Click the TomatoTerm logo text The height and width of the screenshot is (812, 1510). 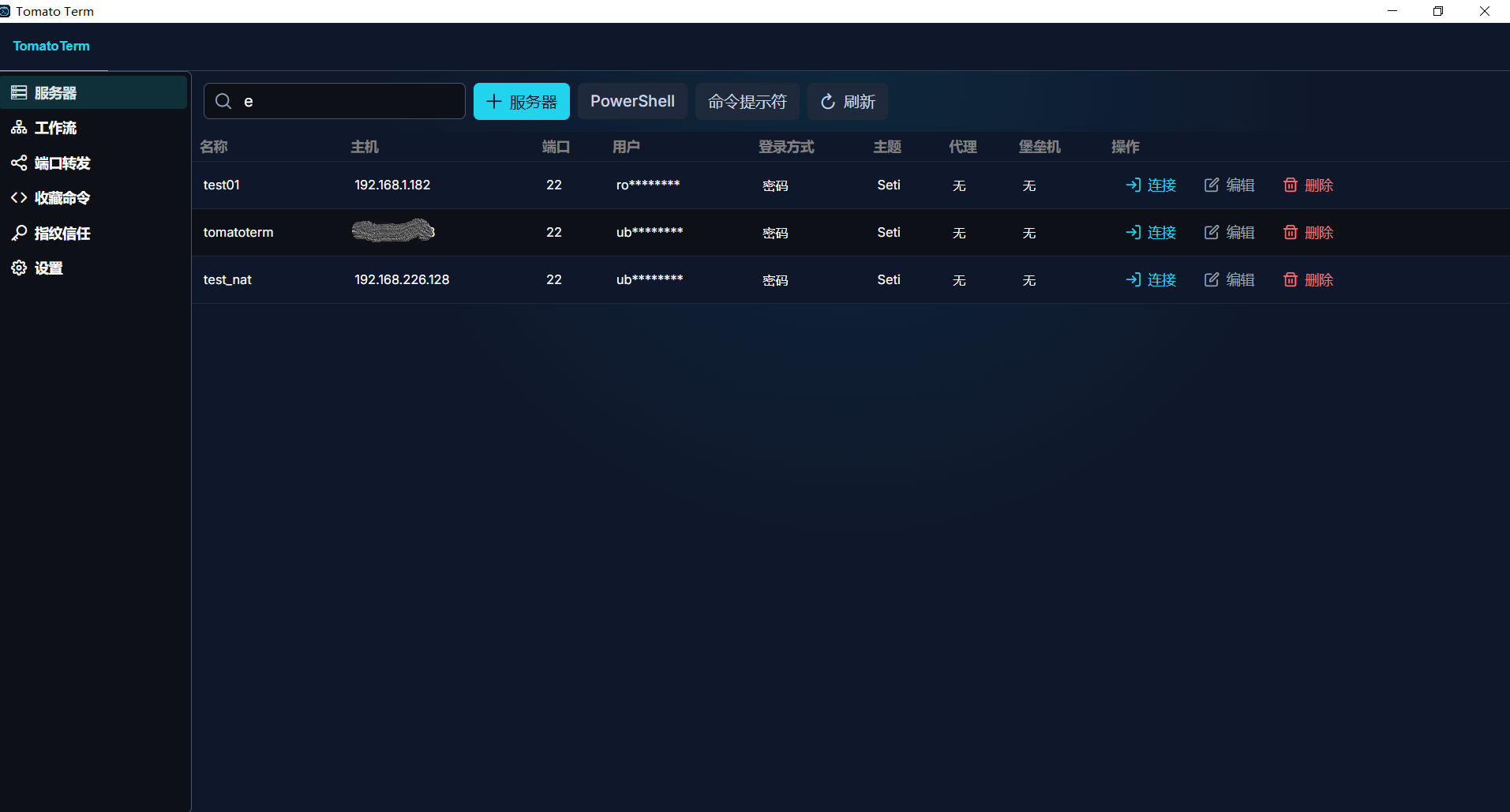click(x=51, y=46)
